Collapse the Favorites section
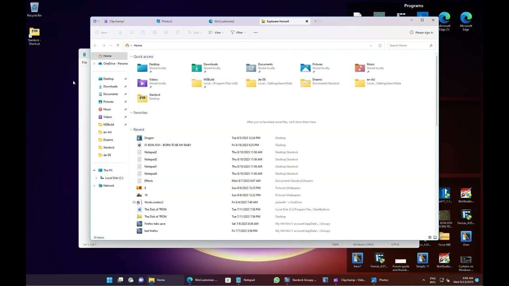 (131, 113)
